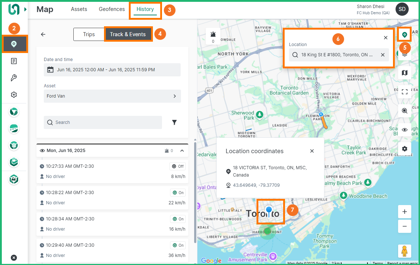Toggle the Track & Events view
420x265 pixels.
[128, 34]
